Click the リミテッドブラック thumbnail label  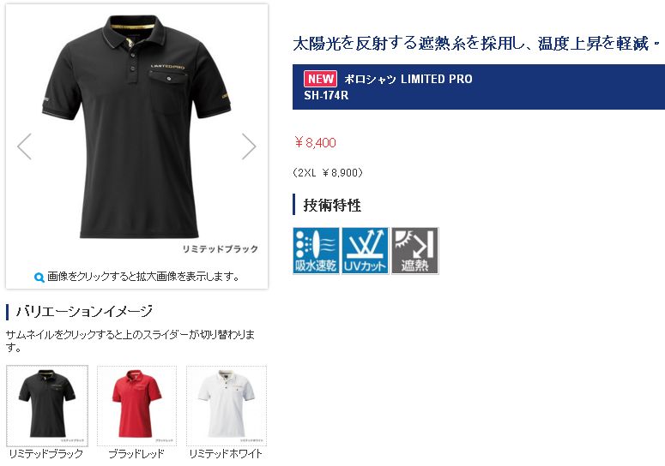click(x=45, y=454)
